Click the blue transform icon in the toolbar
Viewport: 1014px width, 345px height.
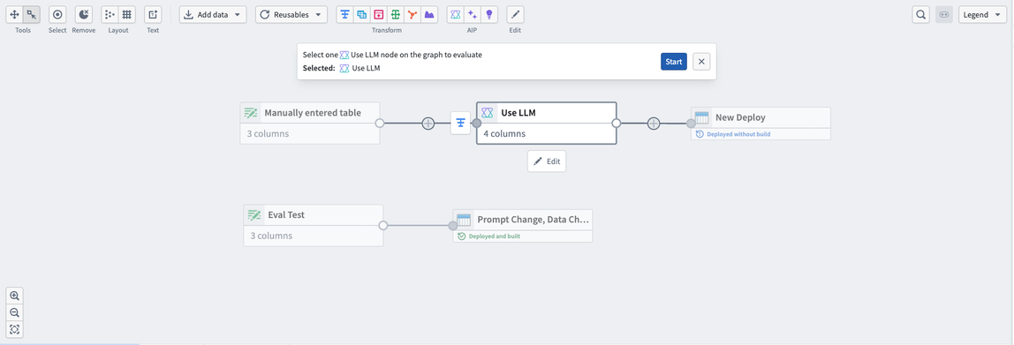(x=345, y=14)
